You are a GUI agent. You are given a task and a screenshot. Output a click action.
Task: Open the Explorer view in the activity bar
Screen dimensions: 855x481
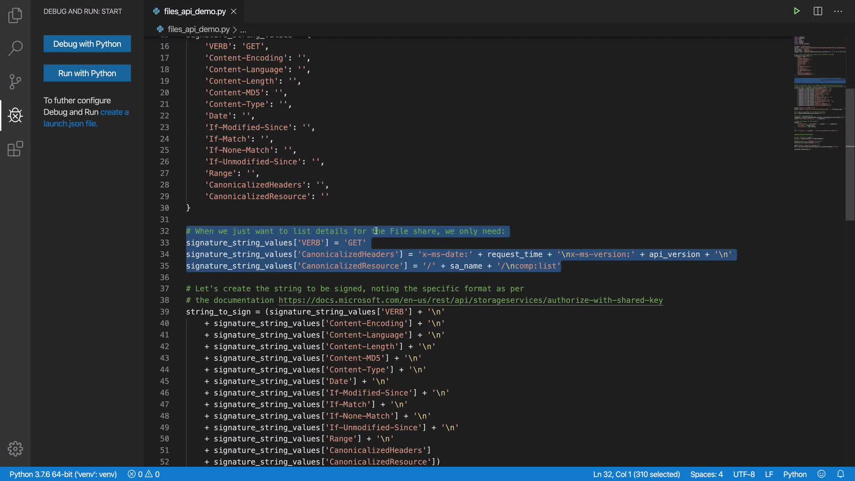tap(15, 16)
